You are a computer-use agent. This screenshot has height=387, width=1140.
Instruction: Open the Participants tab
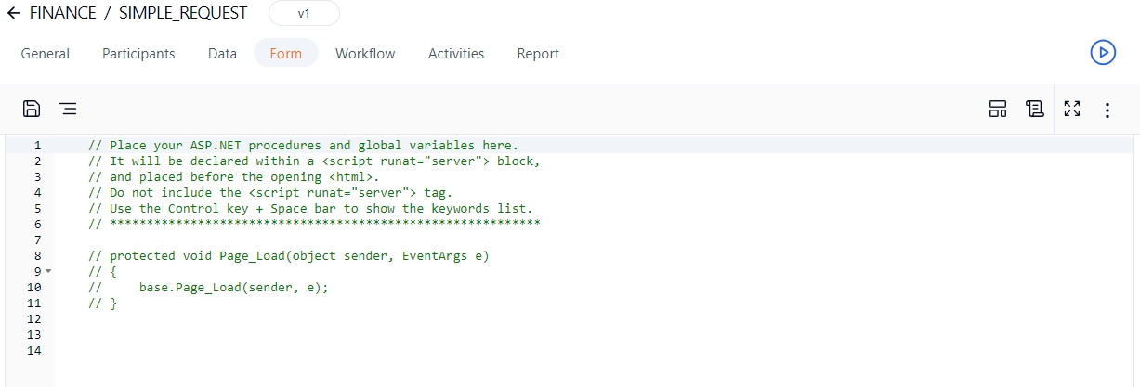click(x=138, y=54)
